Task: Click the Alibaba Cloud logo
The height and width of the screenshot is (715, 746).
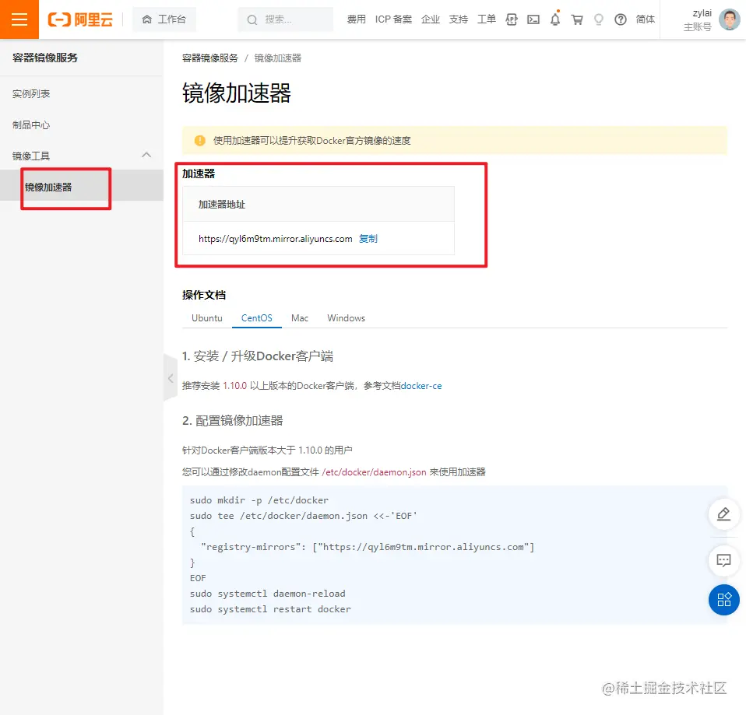Action: [80, 19]
